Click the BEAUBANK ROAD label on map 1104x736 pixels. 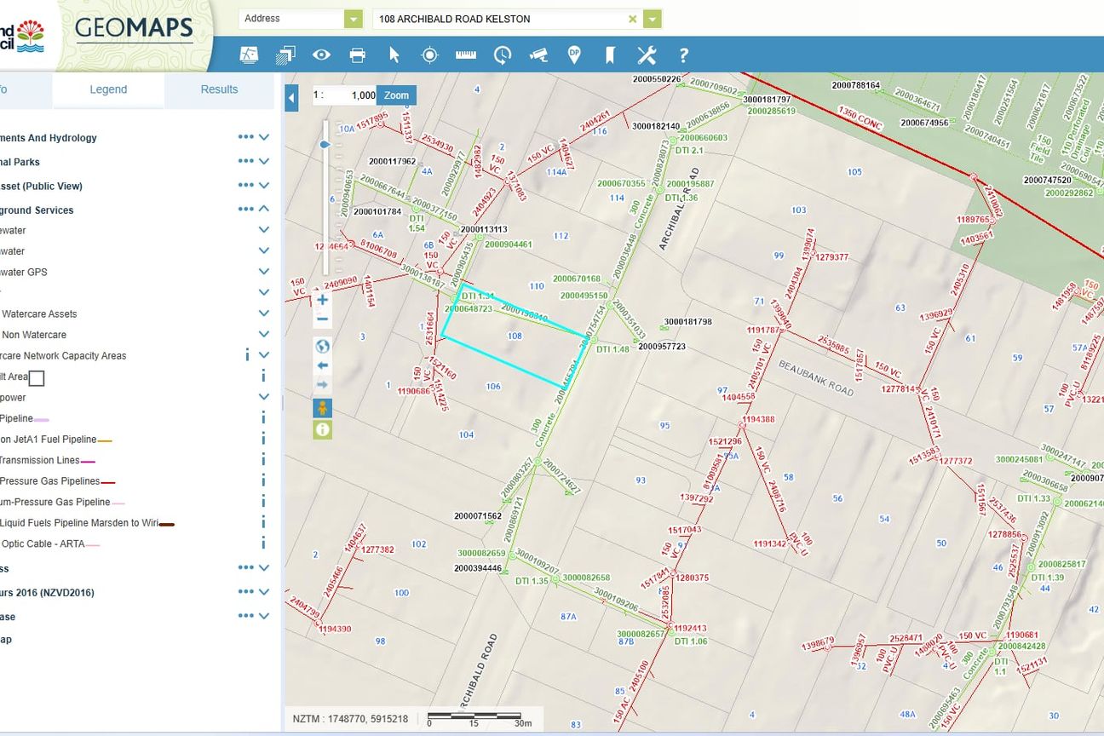click(x=816, y=377)
